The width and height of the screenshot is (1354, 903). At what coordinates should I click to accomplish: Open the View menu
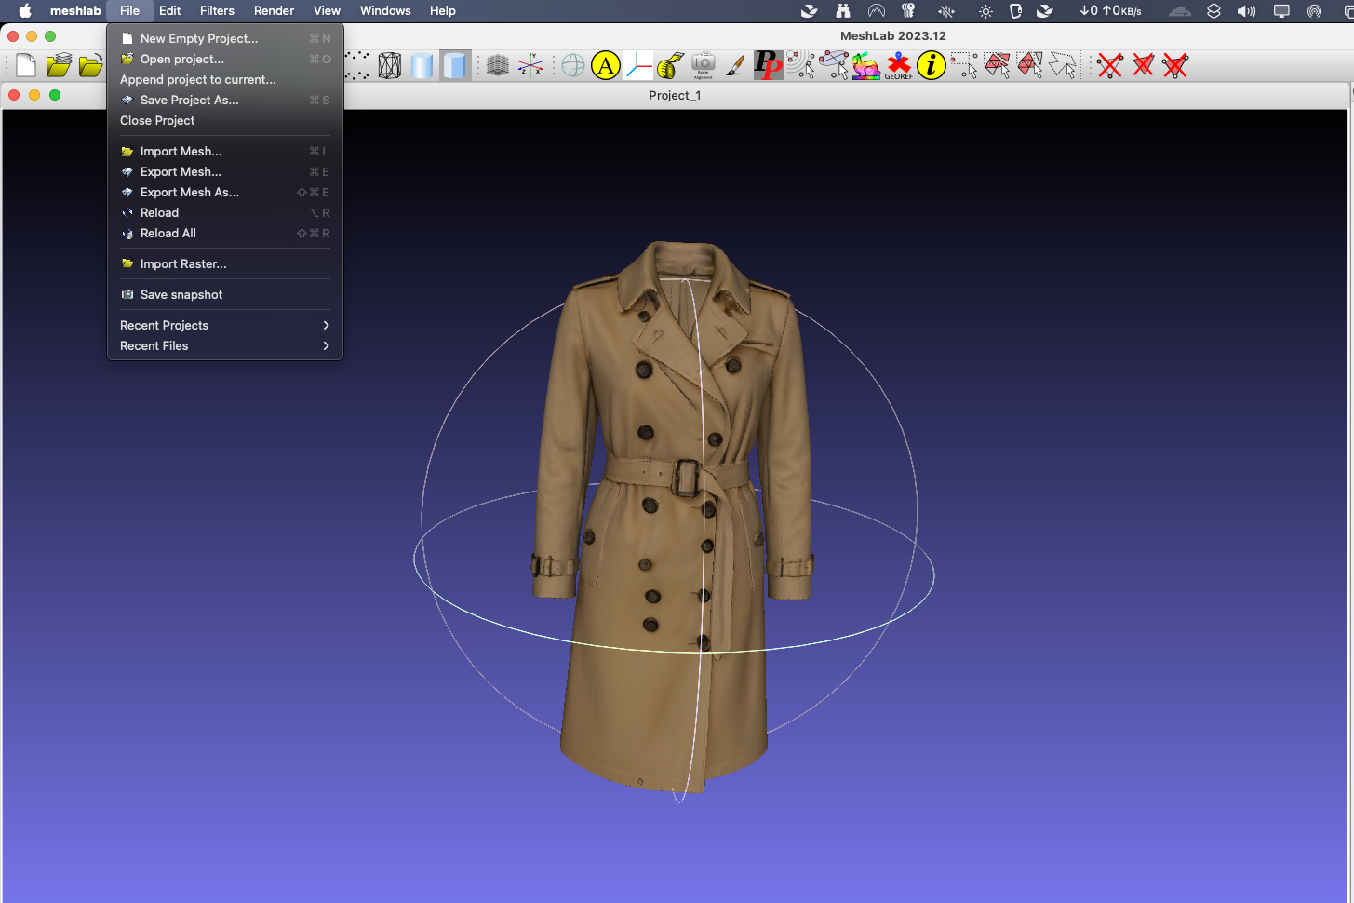point(327,11)
